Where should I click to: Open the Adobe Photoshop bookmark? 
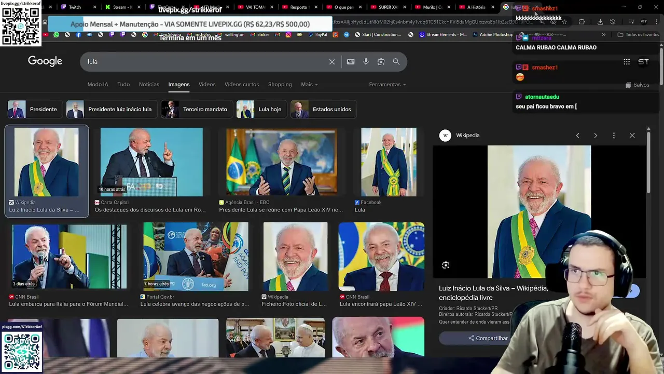pyautogui.click(x=492, y=35)
